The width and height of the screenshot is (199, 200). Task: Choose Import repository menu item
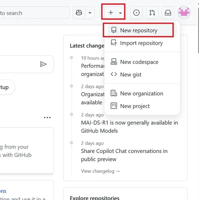141,43
